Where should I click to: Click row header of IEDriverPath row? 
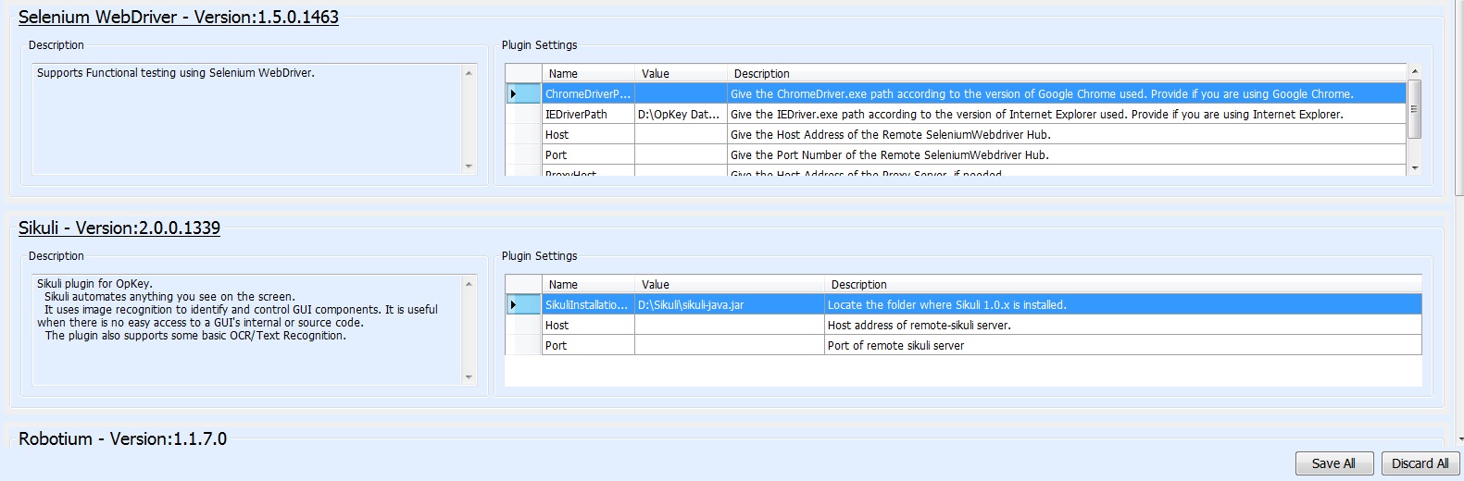(x=523, y=114)
